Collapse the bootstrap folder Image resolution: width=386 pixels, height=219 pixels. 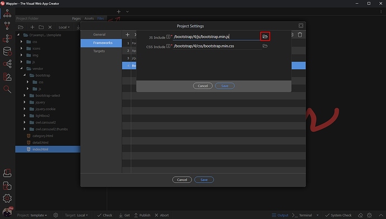click(25, 75)
